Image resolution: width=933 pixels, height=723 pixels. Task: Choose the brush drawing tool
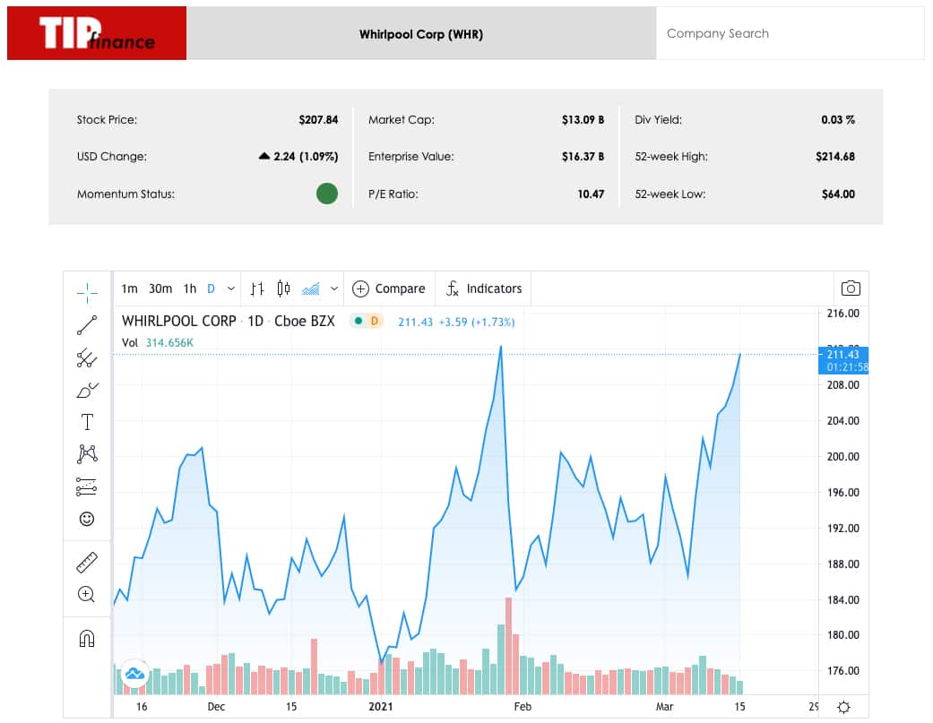pos(87,390)
